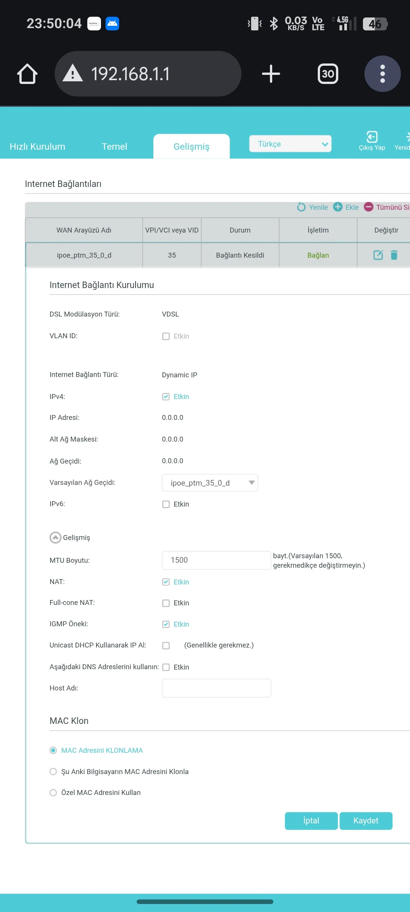Click the VDSL modulation type value
This screenshot has width=410, height=912.
point(170,314)
